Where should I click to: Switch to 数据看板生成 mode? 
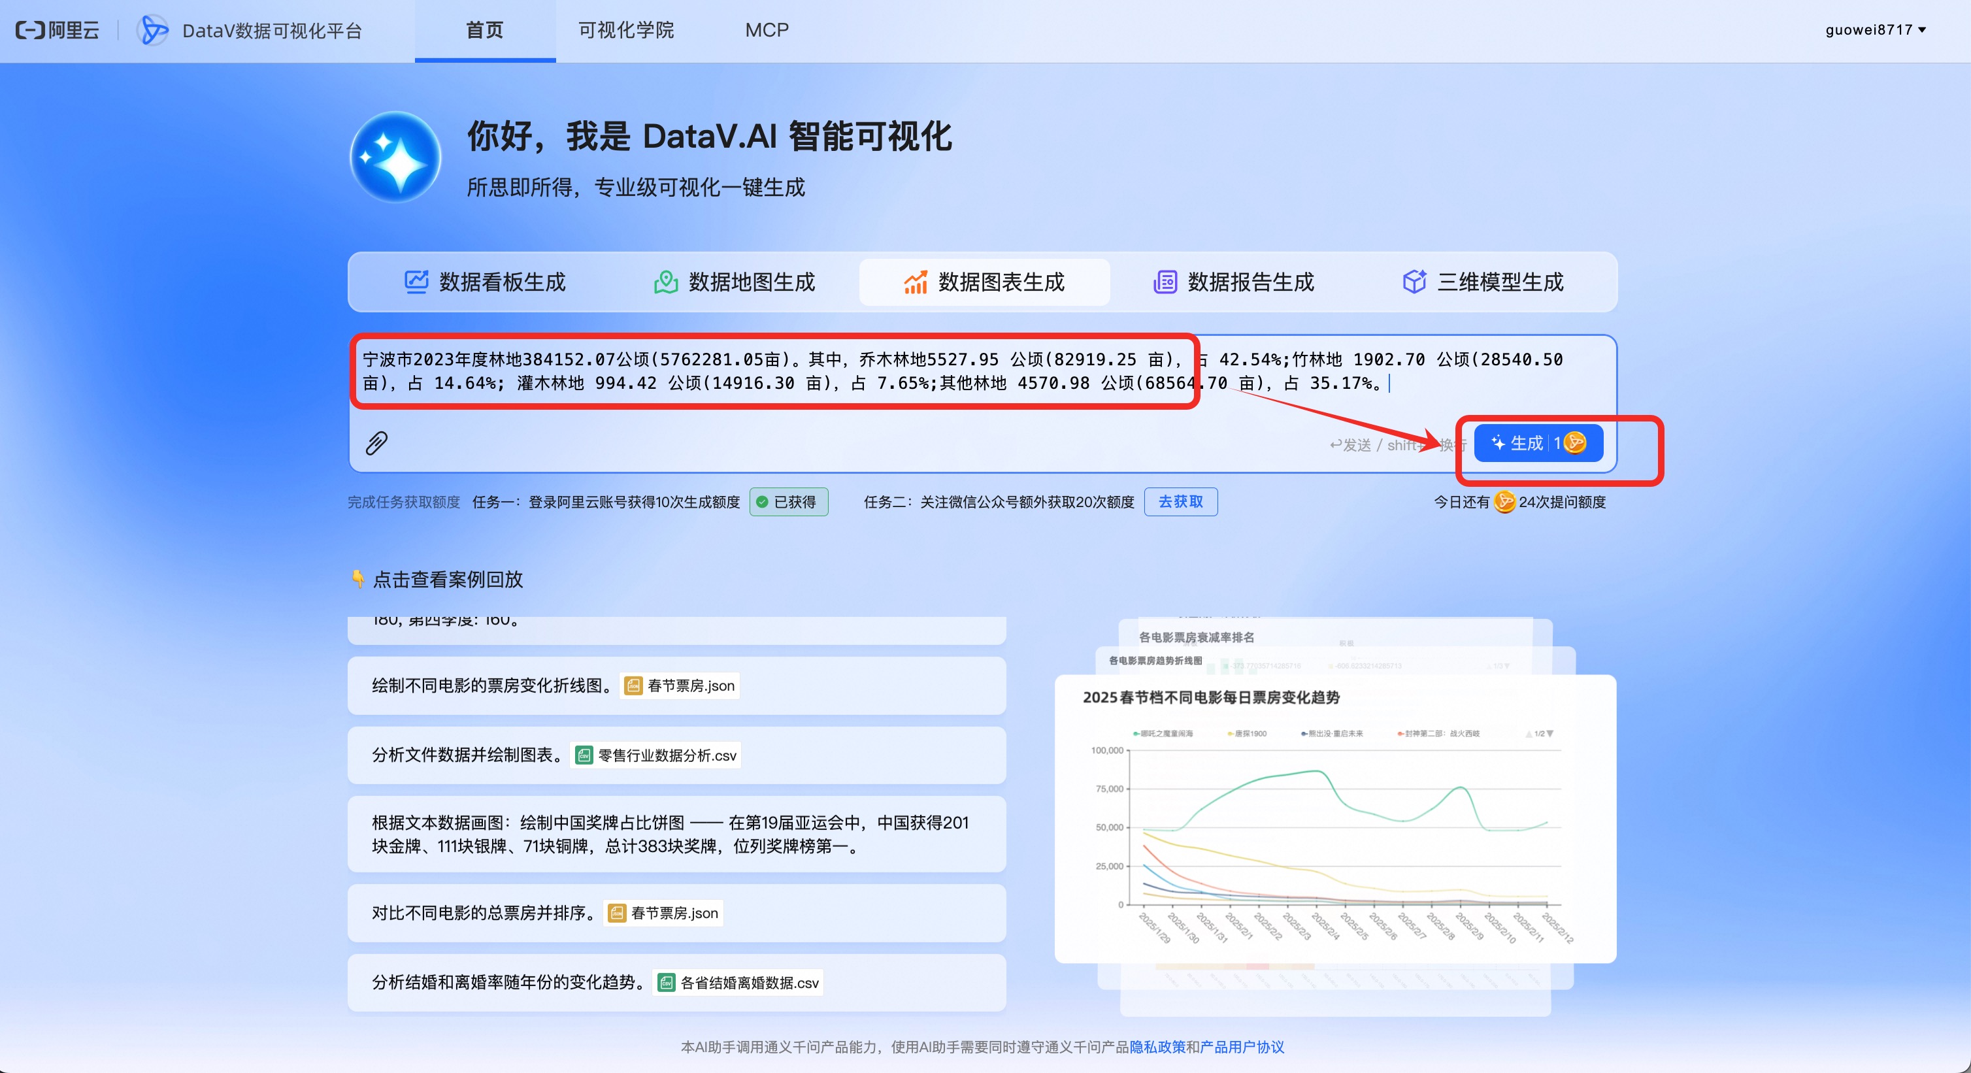[485, 282]
